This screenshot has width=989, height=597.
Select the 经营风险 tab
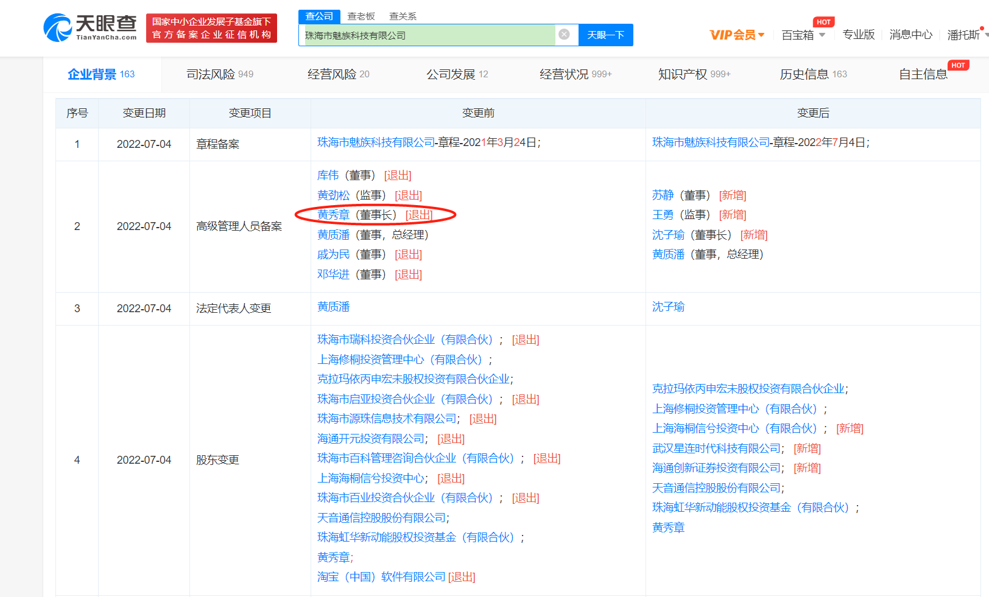[339, 74]
